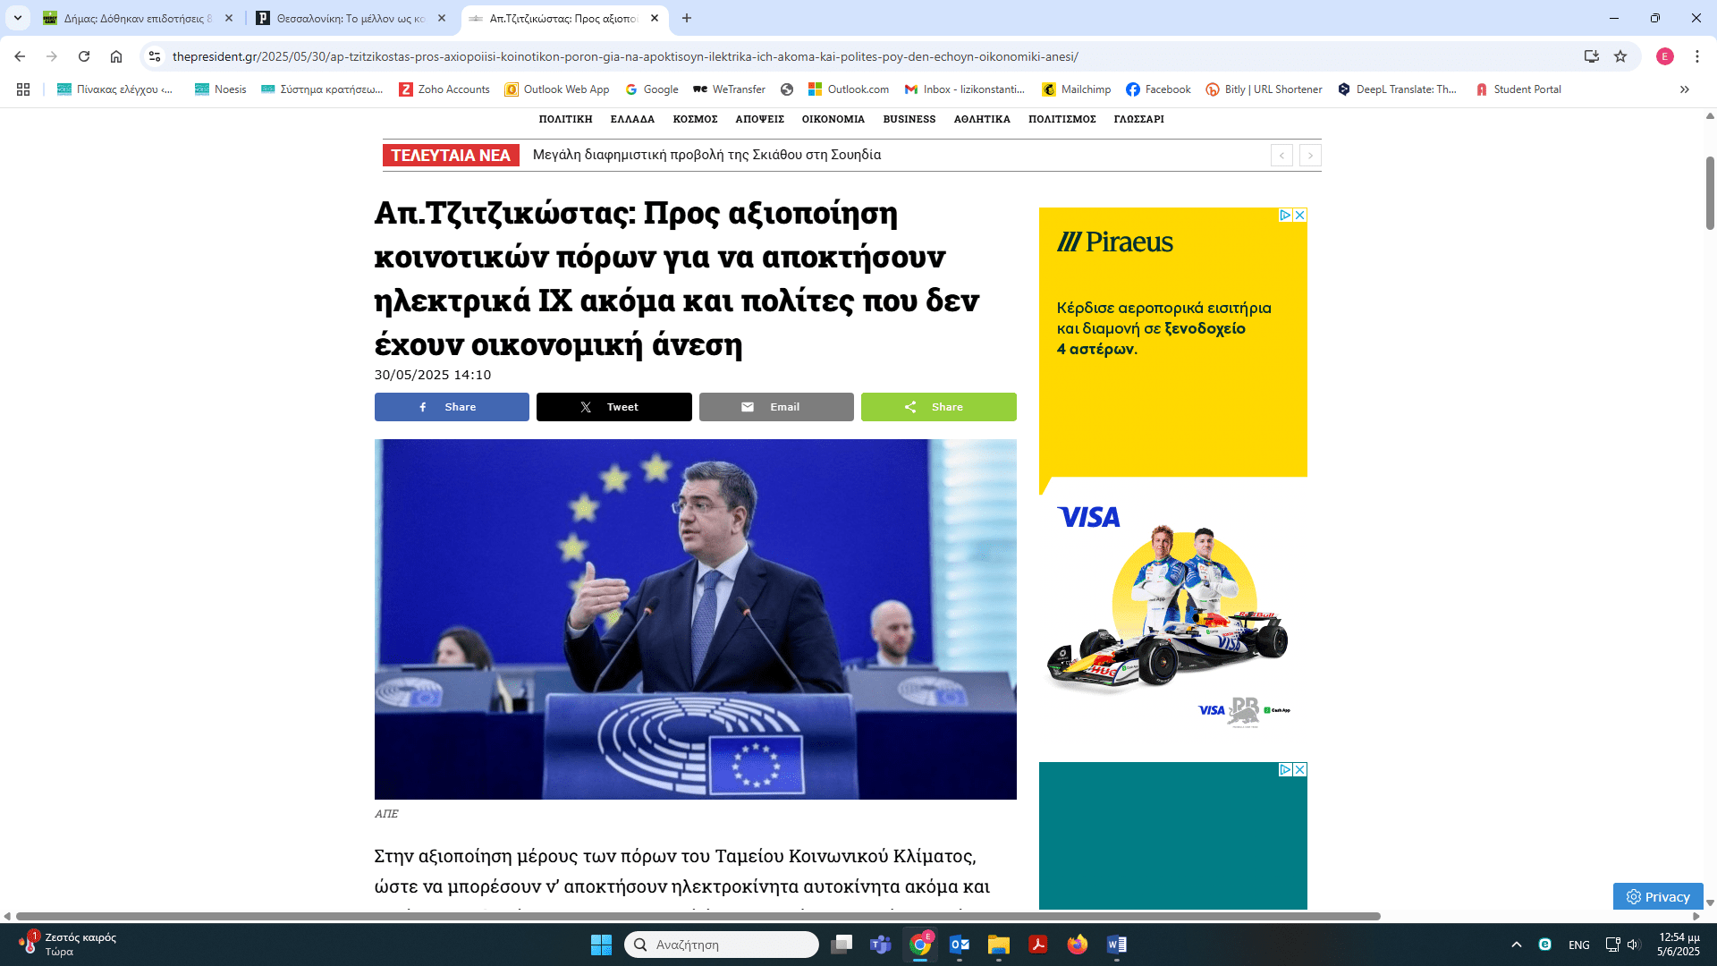Click the Facebook Share button
The width and height of the screenshot is (1717, 966).
coord(452,407)
